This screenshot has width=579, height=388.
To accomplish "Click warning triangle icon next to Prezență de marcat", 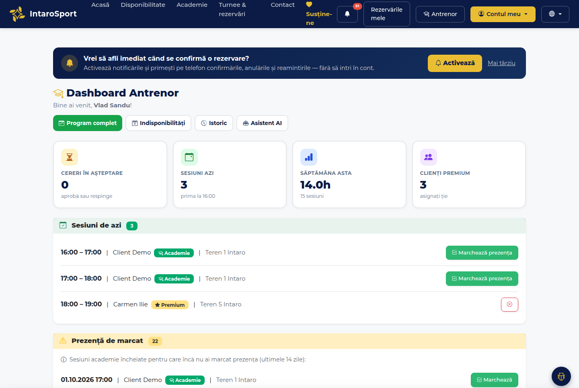I will pyautogui.click(x=63, y=341).
